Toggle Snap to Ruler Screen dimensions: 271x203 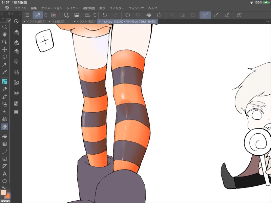[206, 15]
